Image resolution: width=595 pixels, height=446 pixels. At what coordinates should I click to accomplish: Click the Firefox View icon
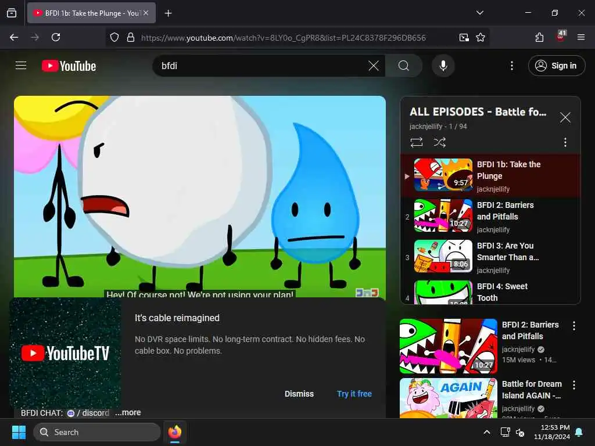[12, 13]
